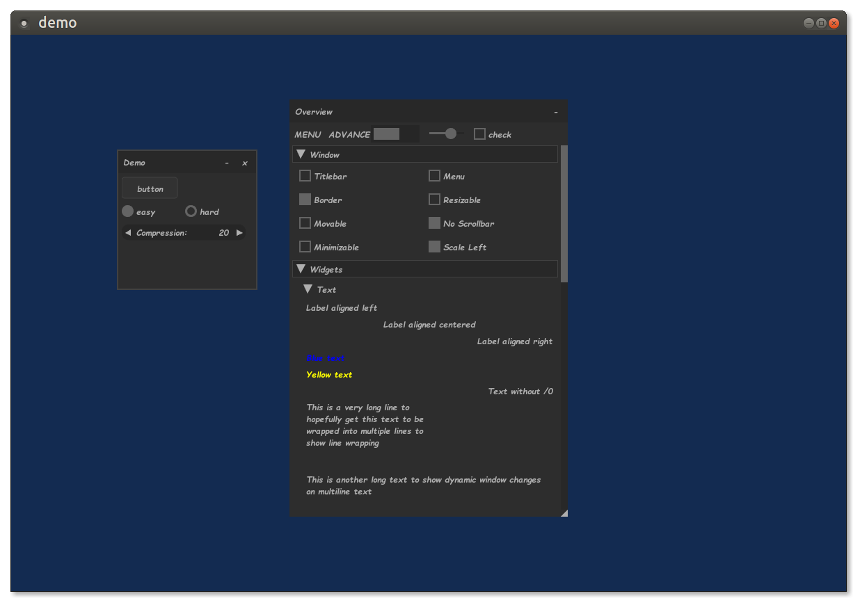Viewport: 860px width, 605px height.
Task: Tick the check checkbox in the menubar
Action: [479, 134]
